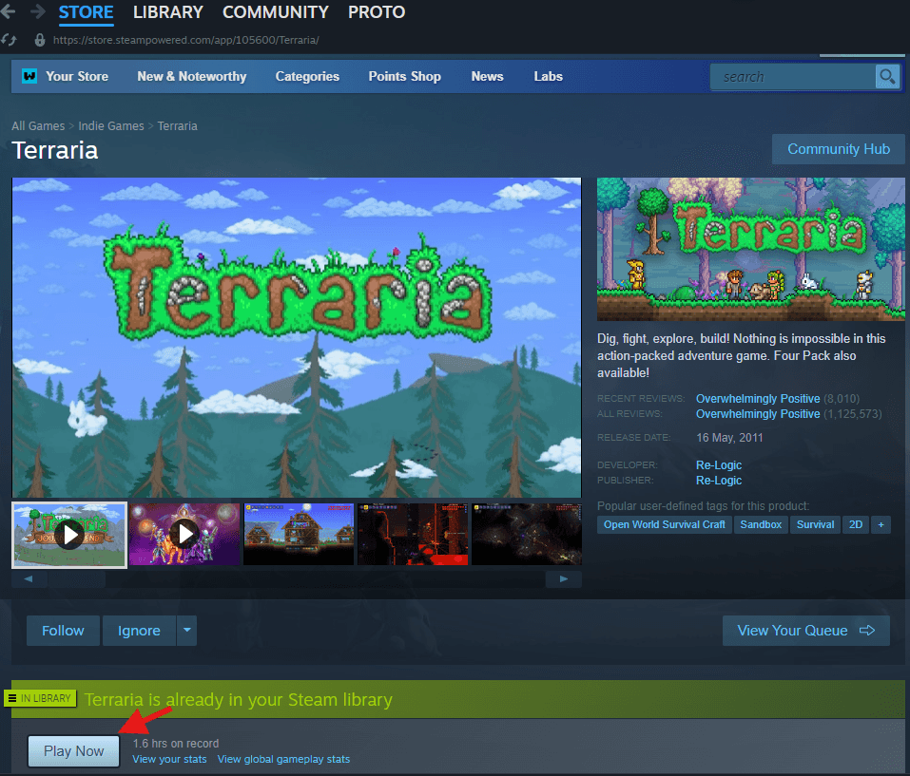The width and height of the screenshot is (910, 776).
Task: Click the Play Now button
Action: point(74,750)
